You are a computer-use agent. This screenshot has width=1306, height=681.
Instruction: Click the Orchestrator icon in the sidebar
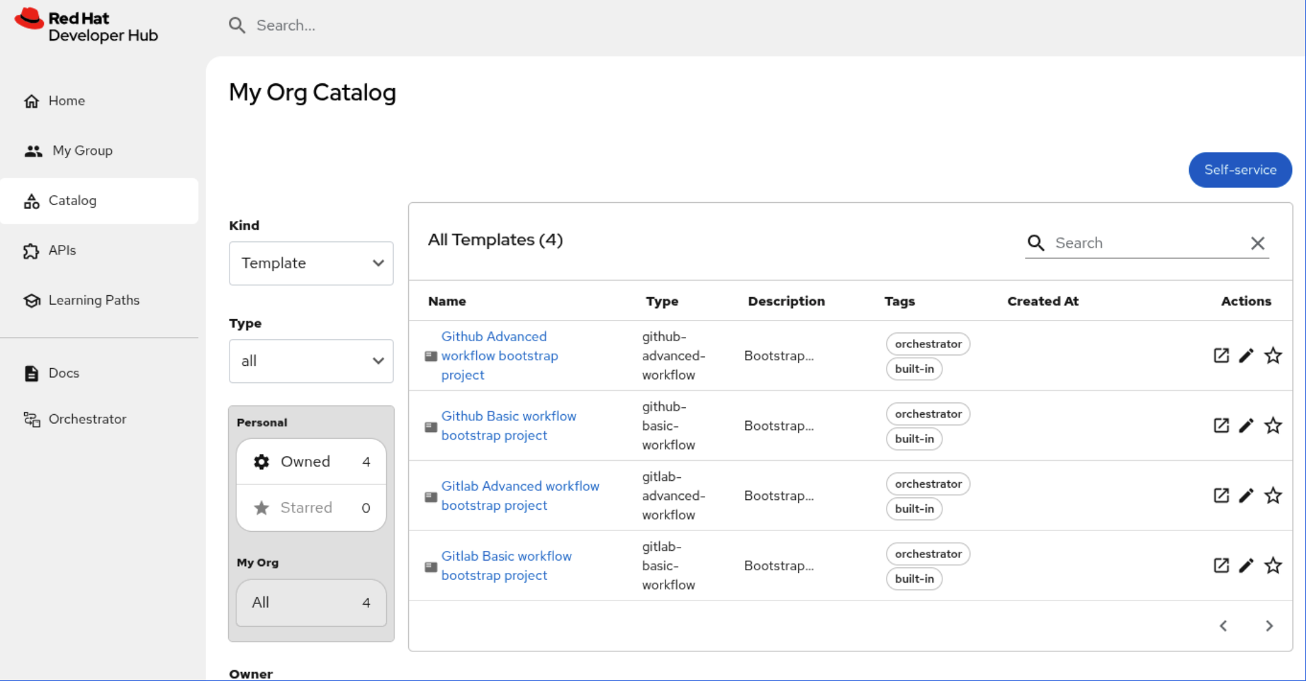click(x=32, y=418)
